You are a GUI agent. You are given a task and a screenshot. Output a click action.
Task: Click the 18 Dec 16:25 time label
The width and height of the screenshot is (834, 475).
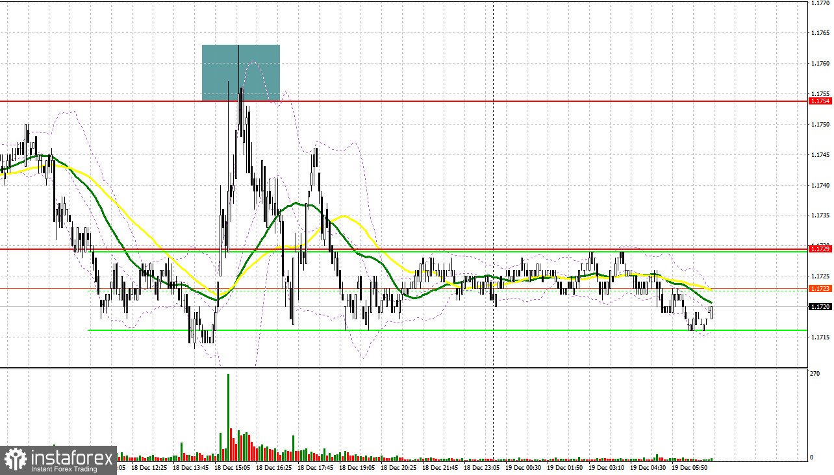(x=273, y=467)
